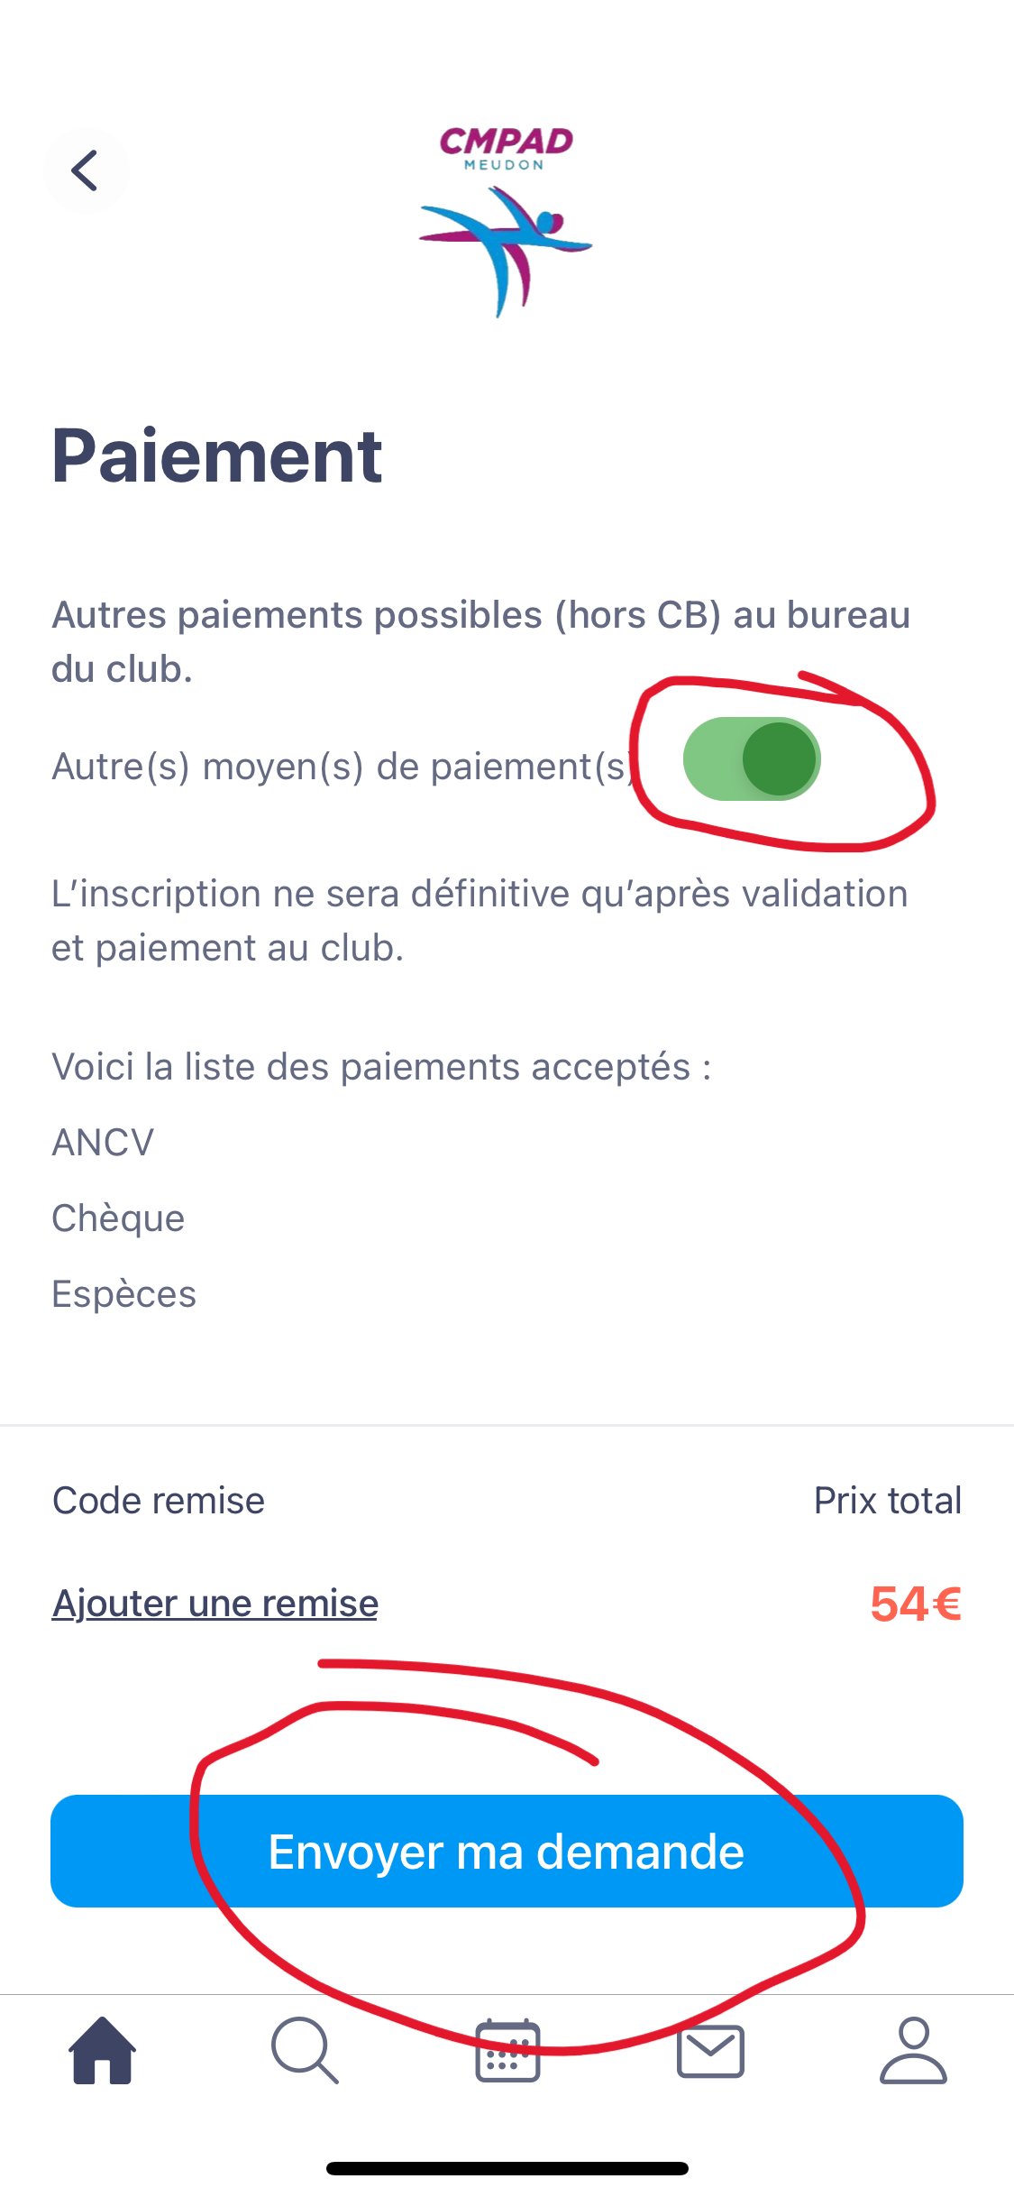Viewport: 1014px width, 2197px height.
Task: Select ANCV in accepted payments list
Action: (x=103, y=1143)
